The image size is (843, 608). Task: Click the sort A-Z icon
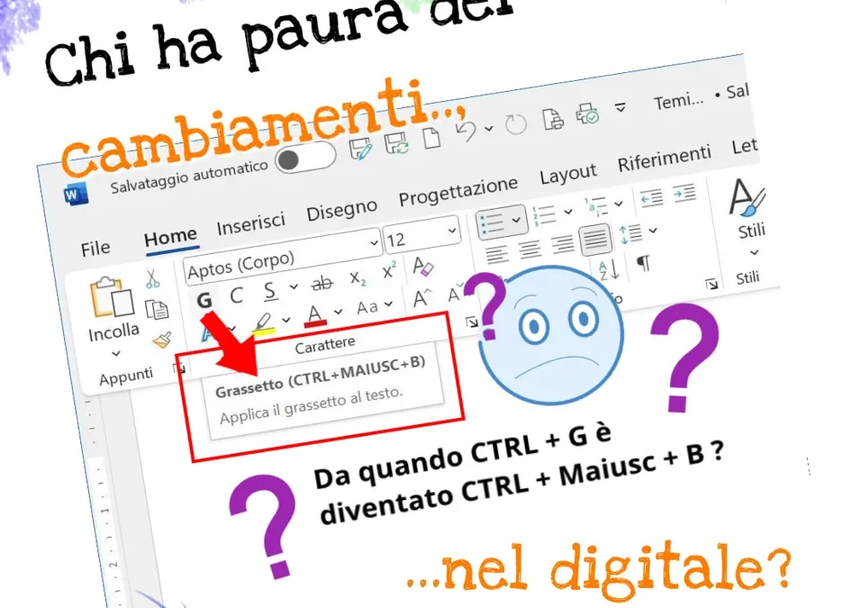pos(609,270)
